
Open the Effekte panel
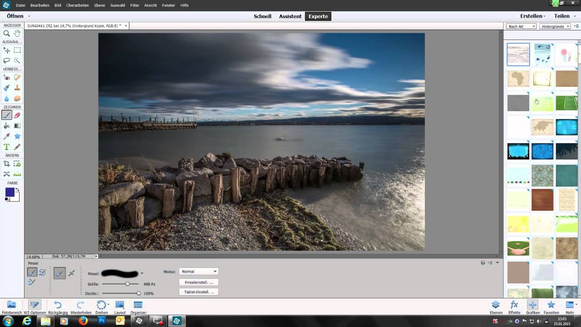(x=514, y=307)
